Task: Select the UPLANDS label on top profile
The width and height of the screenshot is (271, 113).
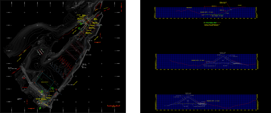Action: (240, 5)
